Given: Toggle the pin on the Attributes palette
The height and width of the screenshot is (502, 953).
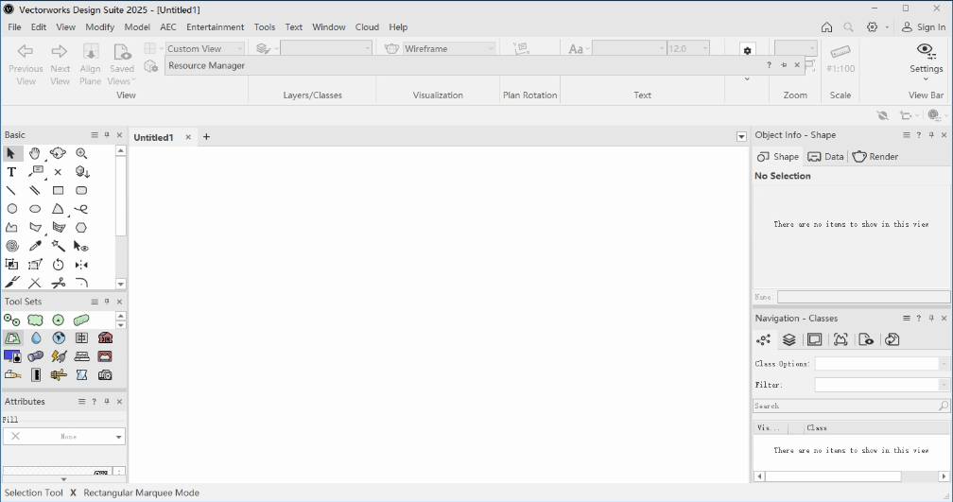Looking at the screenshot, I should tap(107, 402).
